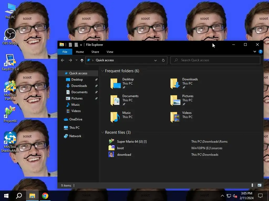Switch to the Share ribbon tab
Image resolution: width=269 pixels, height=201 pixels.
tap(95, 52)
